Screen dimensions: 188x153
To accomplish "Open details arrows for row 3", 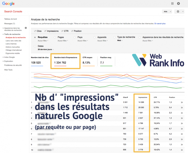I will (x=182, y=113).
